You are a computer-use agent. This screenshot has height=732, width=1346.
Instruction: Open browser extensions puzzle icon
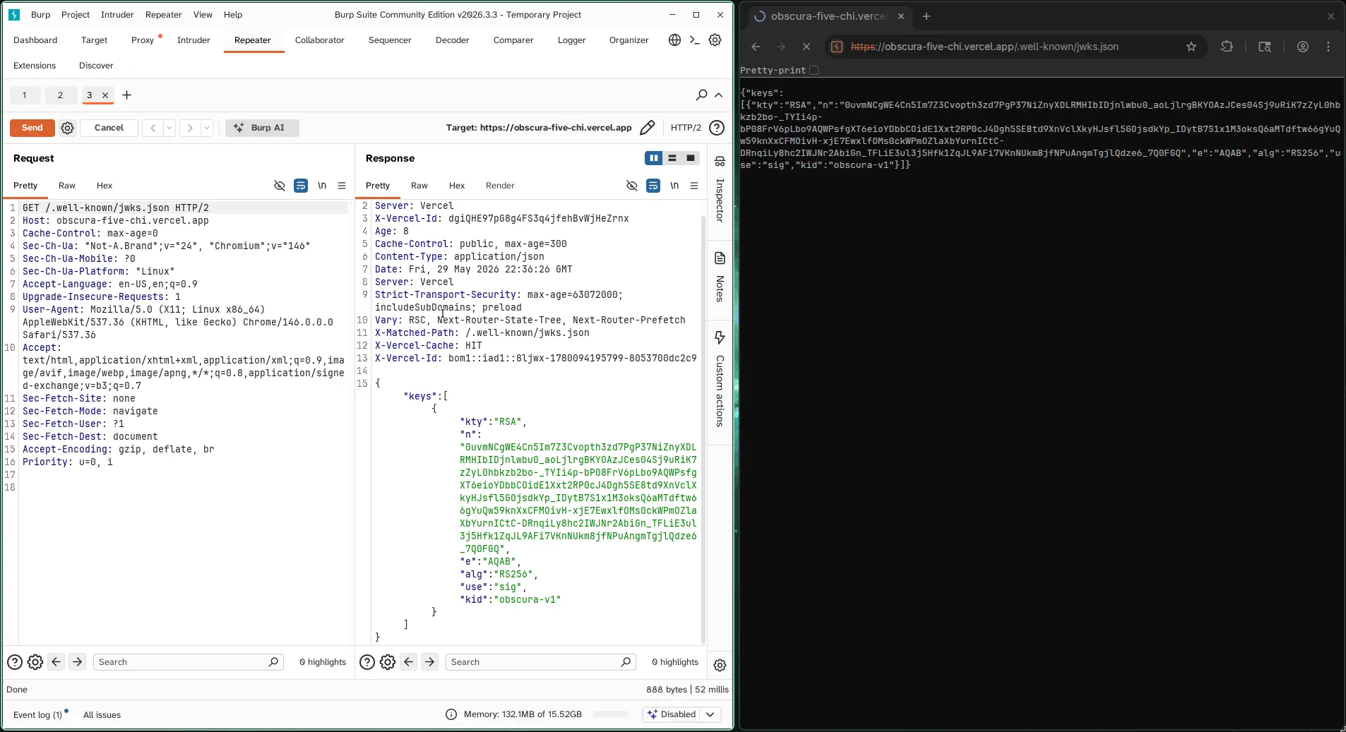point(1227,47)
